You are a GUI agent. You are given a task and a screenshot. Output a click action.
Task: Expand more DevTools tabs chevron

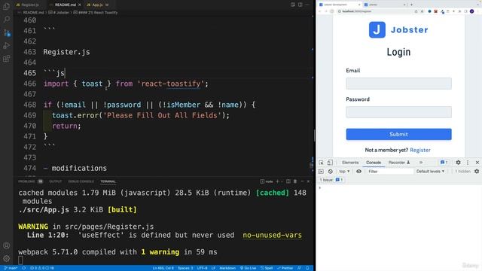(x=421, y=163)
